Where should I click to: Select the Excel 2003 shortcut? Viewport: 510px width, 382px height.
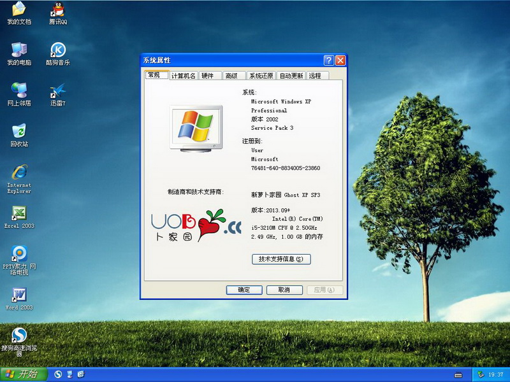[x=19, y=214]
